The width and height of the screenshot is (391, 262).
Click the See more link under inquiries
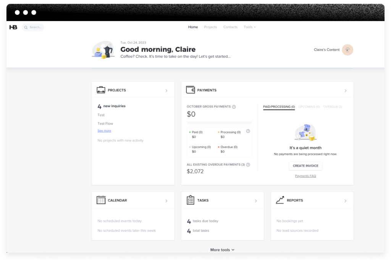pyautogui.click(x=104, y=131)
